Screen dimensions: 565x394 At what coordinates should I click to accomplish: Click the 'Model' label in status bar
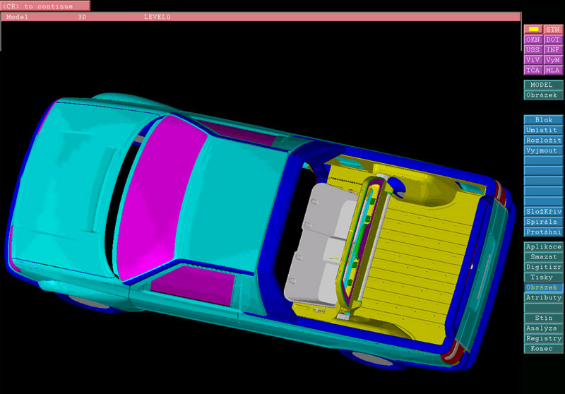[x=17, y=17]
